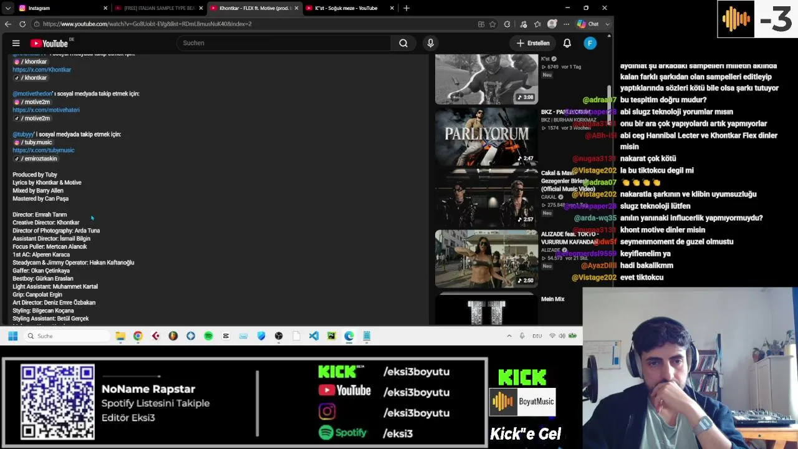Viewport: 798px width, 449px height.
Task: Click the Windows taskbar Suche search box
Action: (x=67, y=336)
